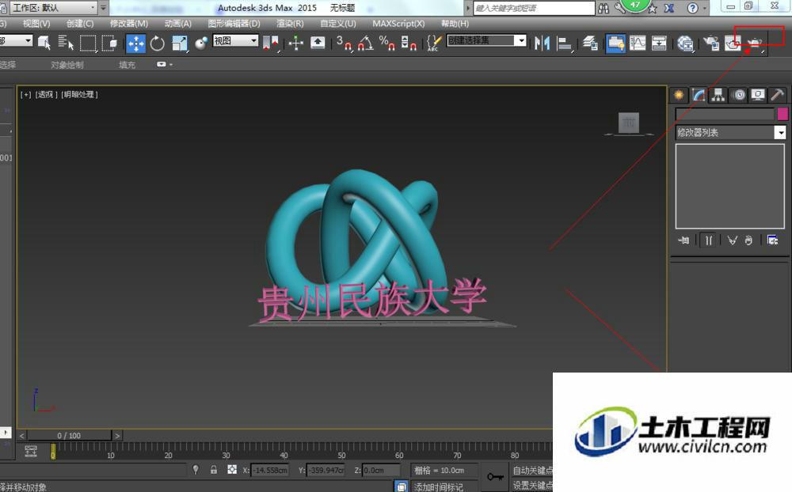Switch to the Create command panel tab

click(679, 95)
